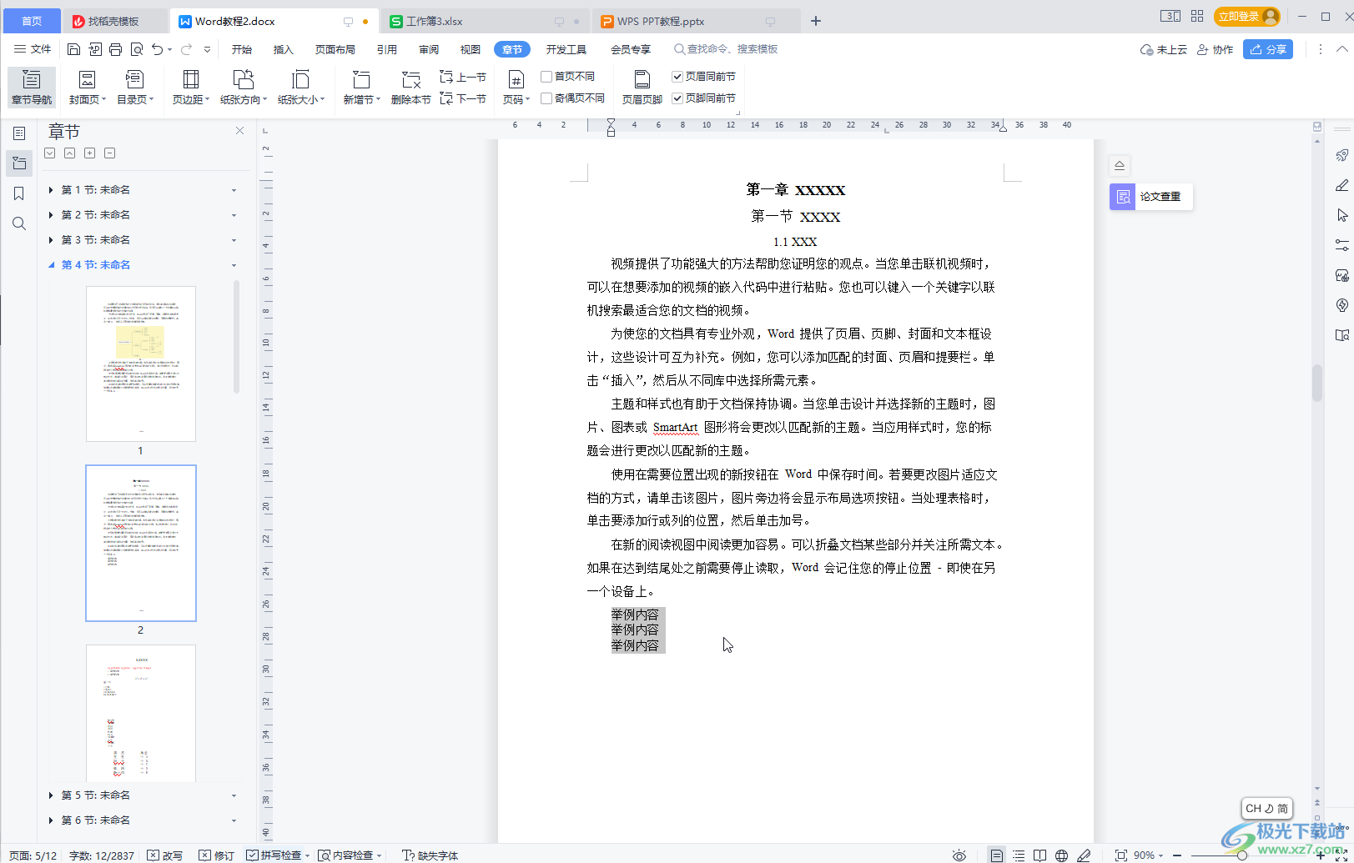Image resolution: width=1354 pixels, height=863 pixels.
Task: Switch to page layout view icon
Action: click(997, 855)
